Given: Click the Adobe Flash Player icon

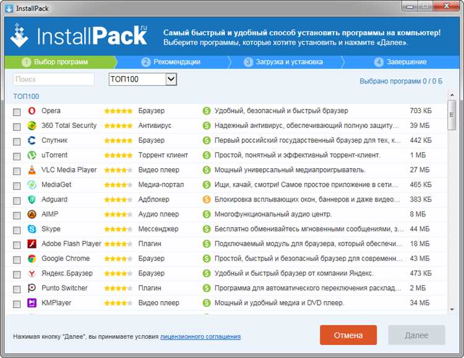Looking at the screenshot, I should (x=32, y=244).
